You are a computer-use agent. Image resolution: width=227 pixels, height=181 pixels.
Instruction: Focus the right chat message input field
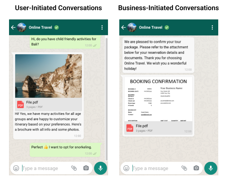point(155,168)
